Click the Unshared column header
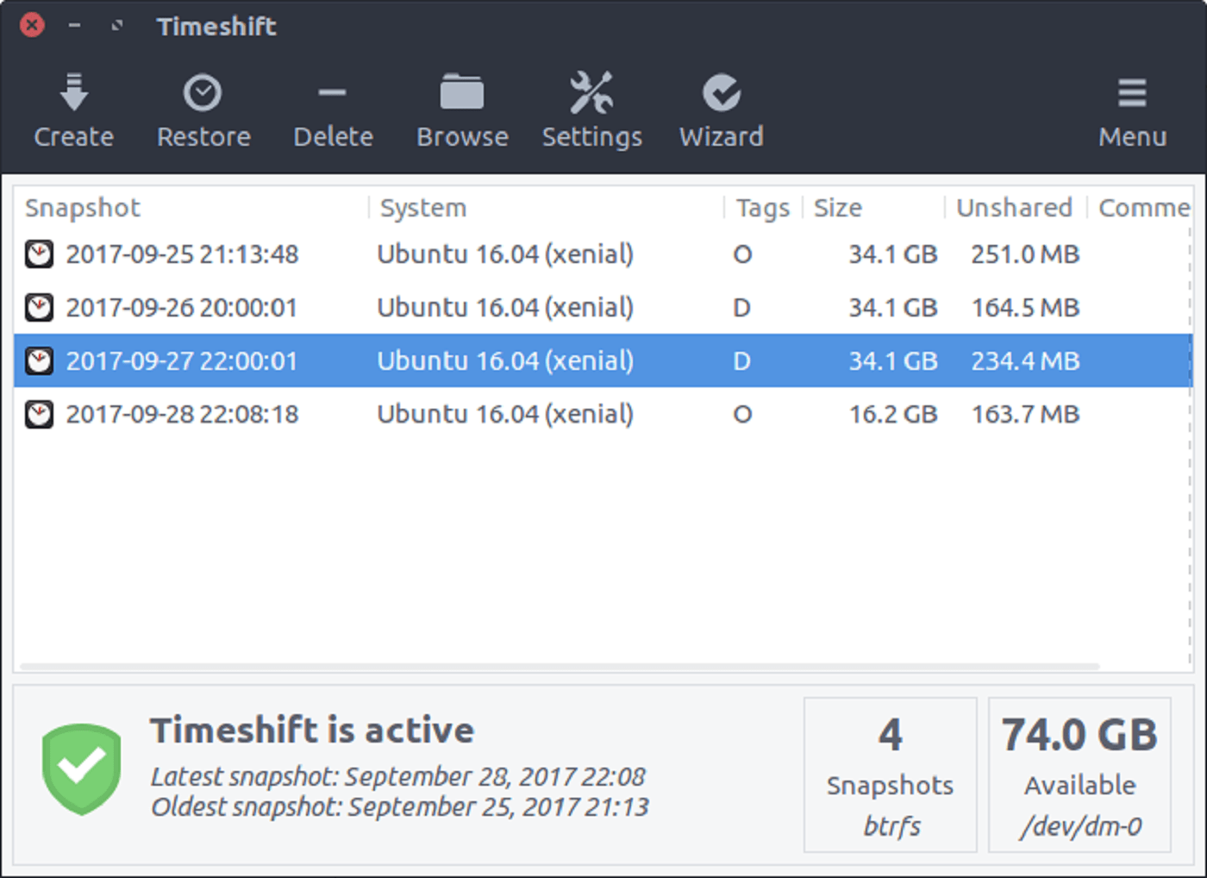1207x878 pixels. (x=1014, y=207)
